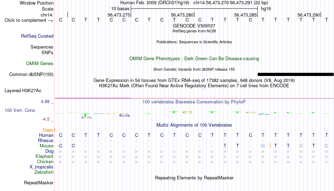Click the SNPs track label

pyautogui.click(x=47, y=52)
